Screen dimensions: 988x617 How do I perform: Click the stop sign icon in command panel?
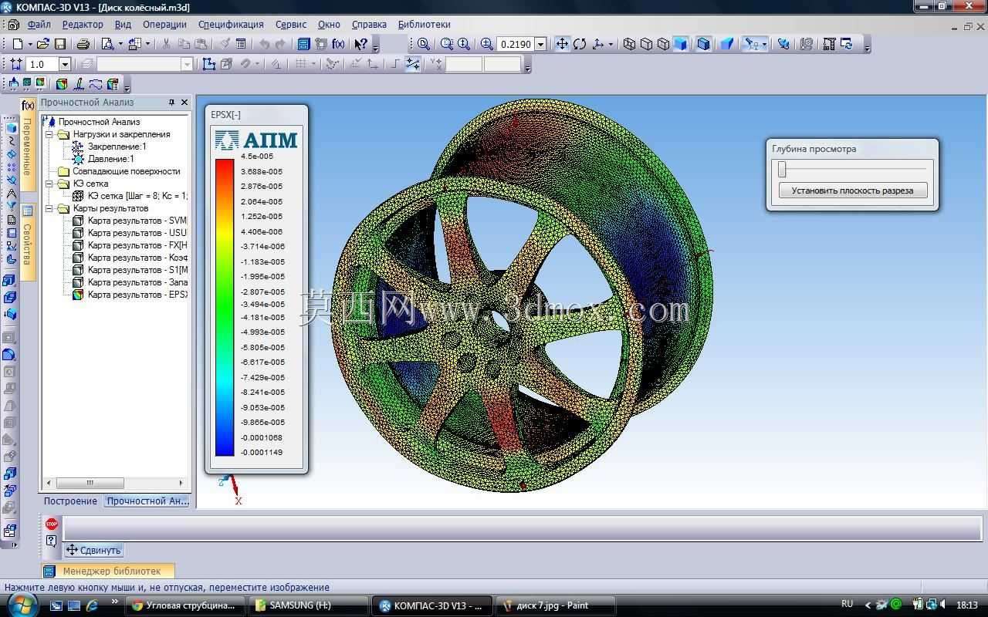point(52,524)
